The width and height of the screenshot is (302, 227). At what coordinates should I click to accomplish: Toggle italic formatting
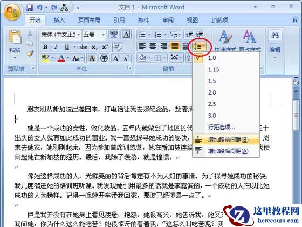[x=56, y=47]
